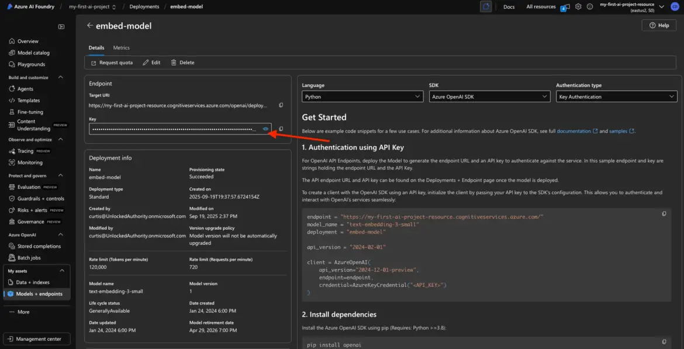Click the Help button

tap(659, 26)
